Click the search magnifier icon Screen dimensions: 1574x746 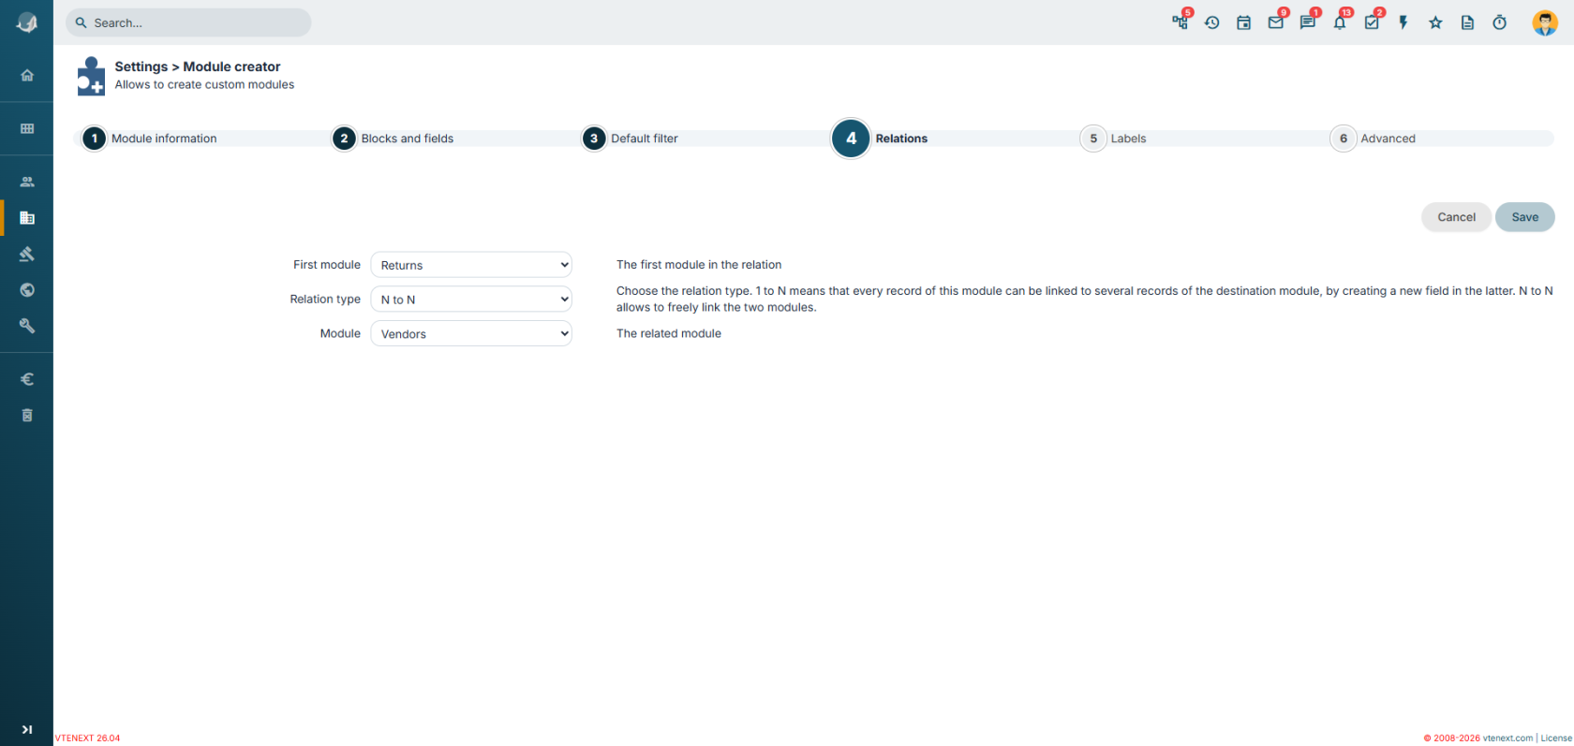[82, 22]
